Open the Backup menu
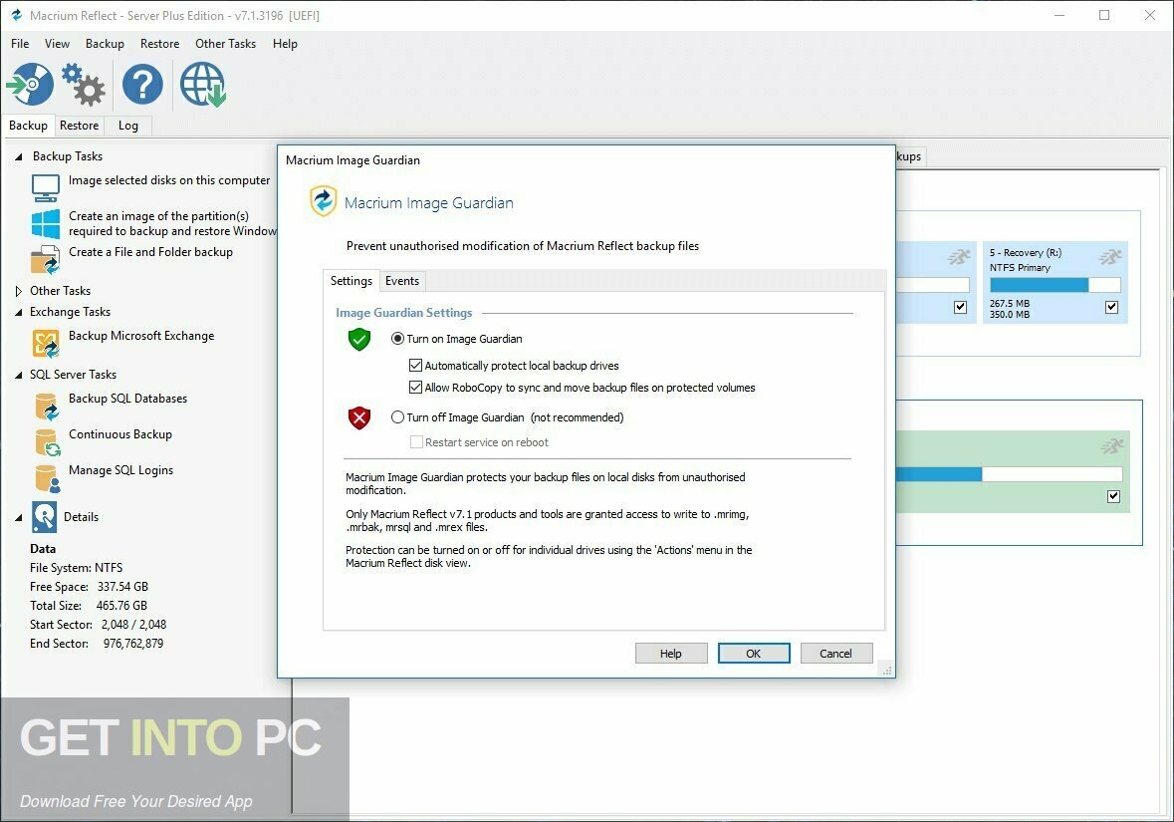 [105, 44]
